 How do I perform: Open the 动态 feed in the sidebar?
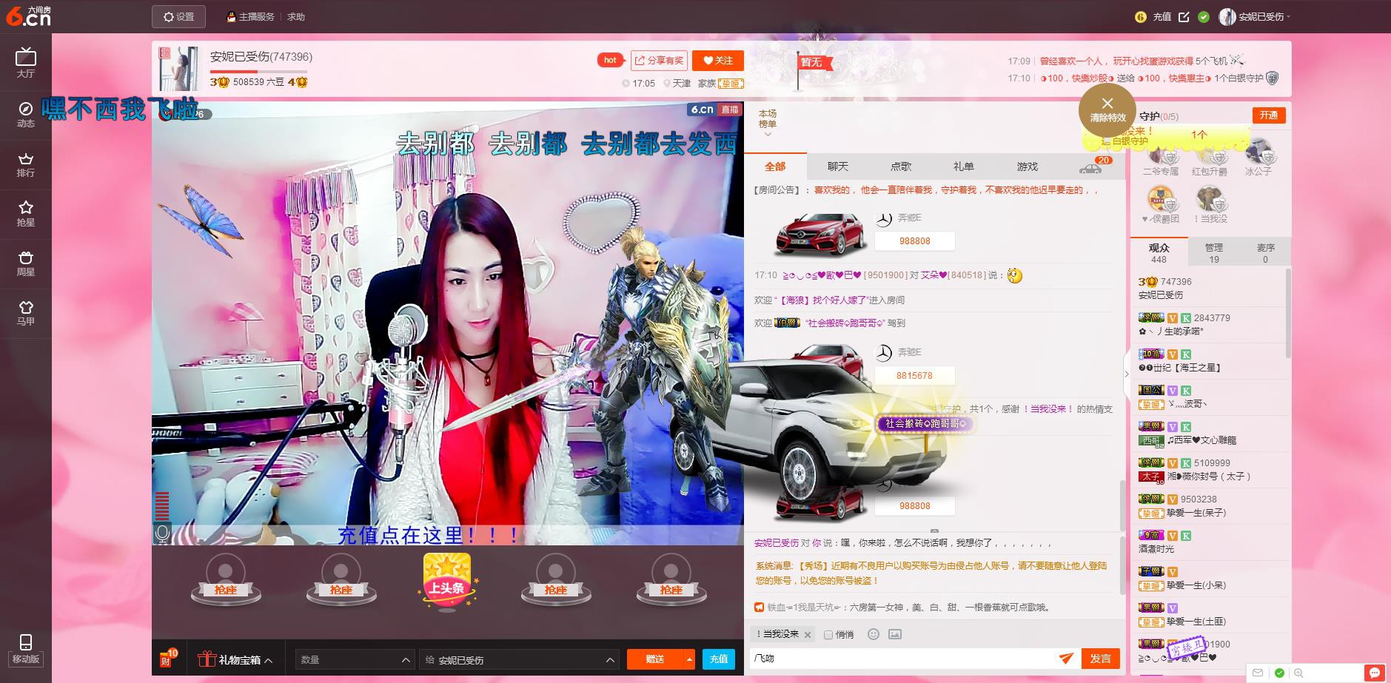pos(26,114)
